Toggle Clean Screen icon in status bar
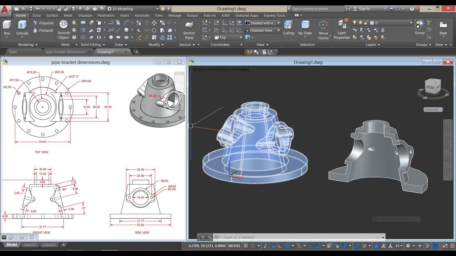This screenshot has height=256, width=456. coord(445,246)
